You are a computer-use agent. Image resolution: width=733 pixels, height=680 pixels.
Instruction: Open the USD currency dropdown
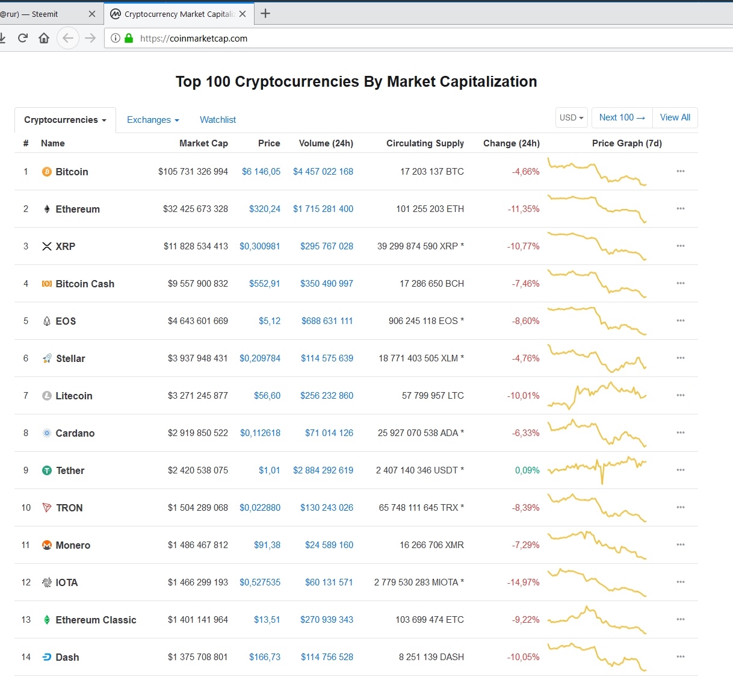[571, 117]
